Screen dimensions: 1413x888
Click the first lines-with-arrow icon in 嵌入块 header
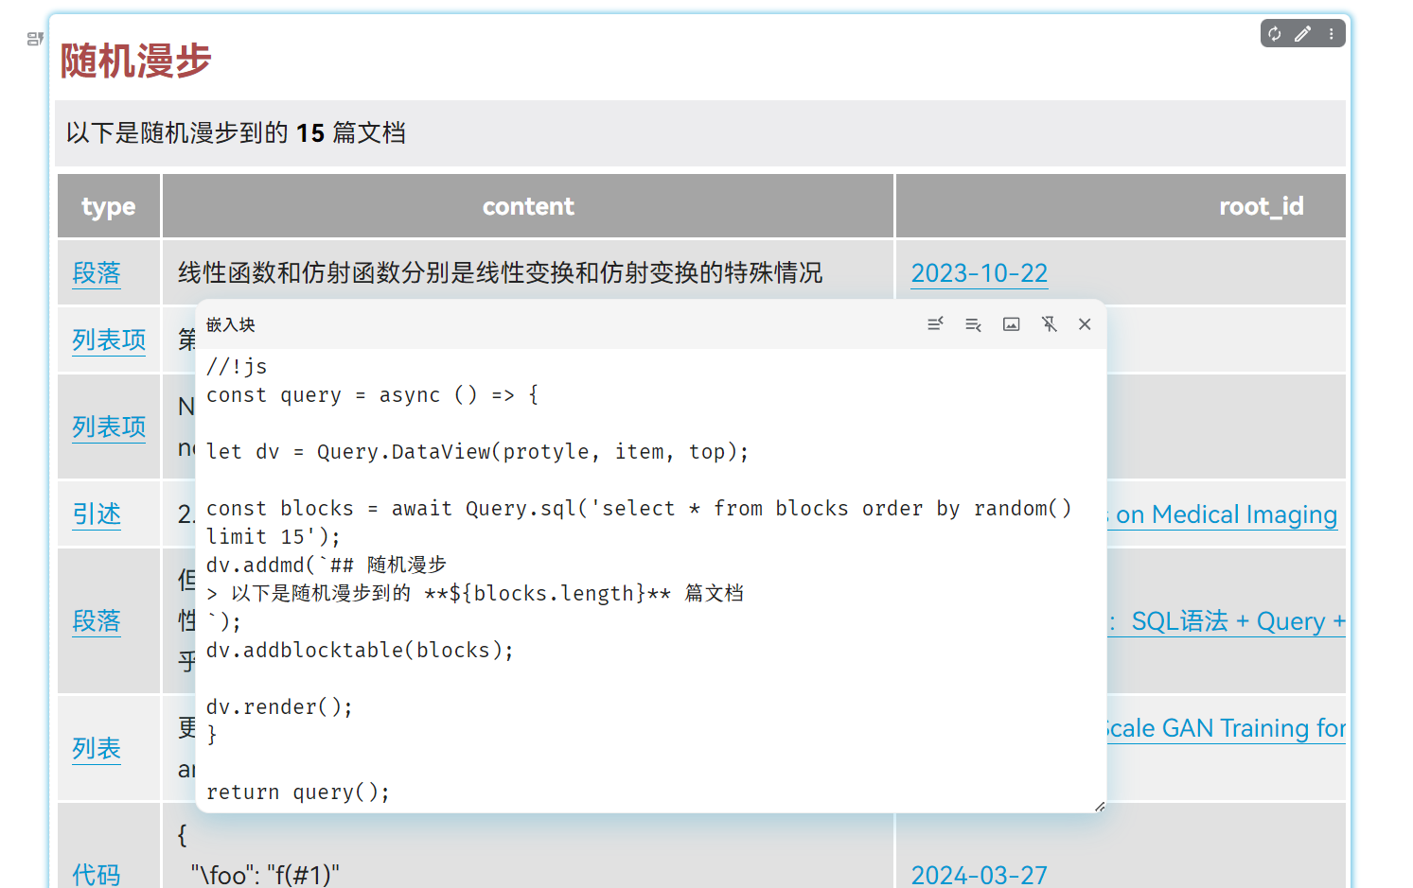pos(935,324)
